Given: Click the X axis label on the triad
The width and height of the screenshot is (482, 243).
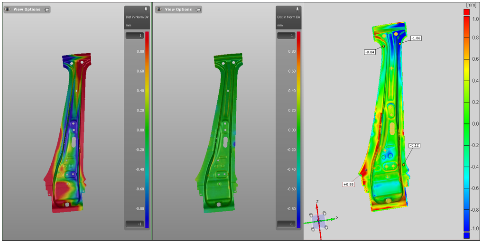Looking at the screenshot, I should click(337, 217).
